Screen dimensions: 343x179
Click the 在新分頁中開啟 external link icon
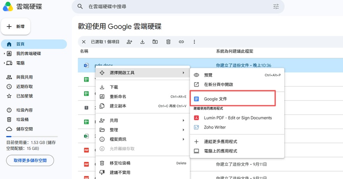[196, 84]
